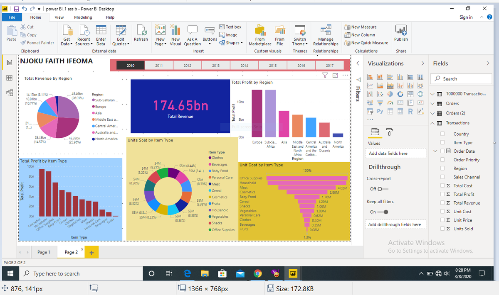Click the Filter icon on the visual header
Viewport: 499px width, 295px height.
click(x=326, y=75)
